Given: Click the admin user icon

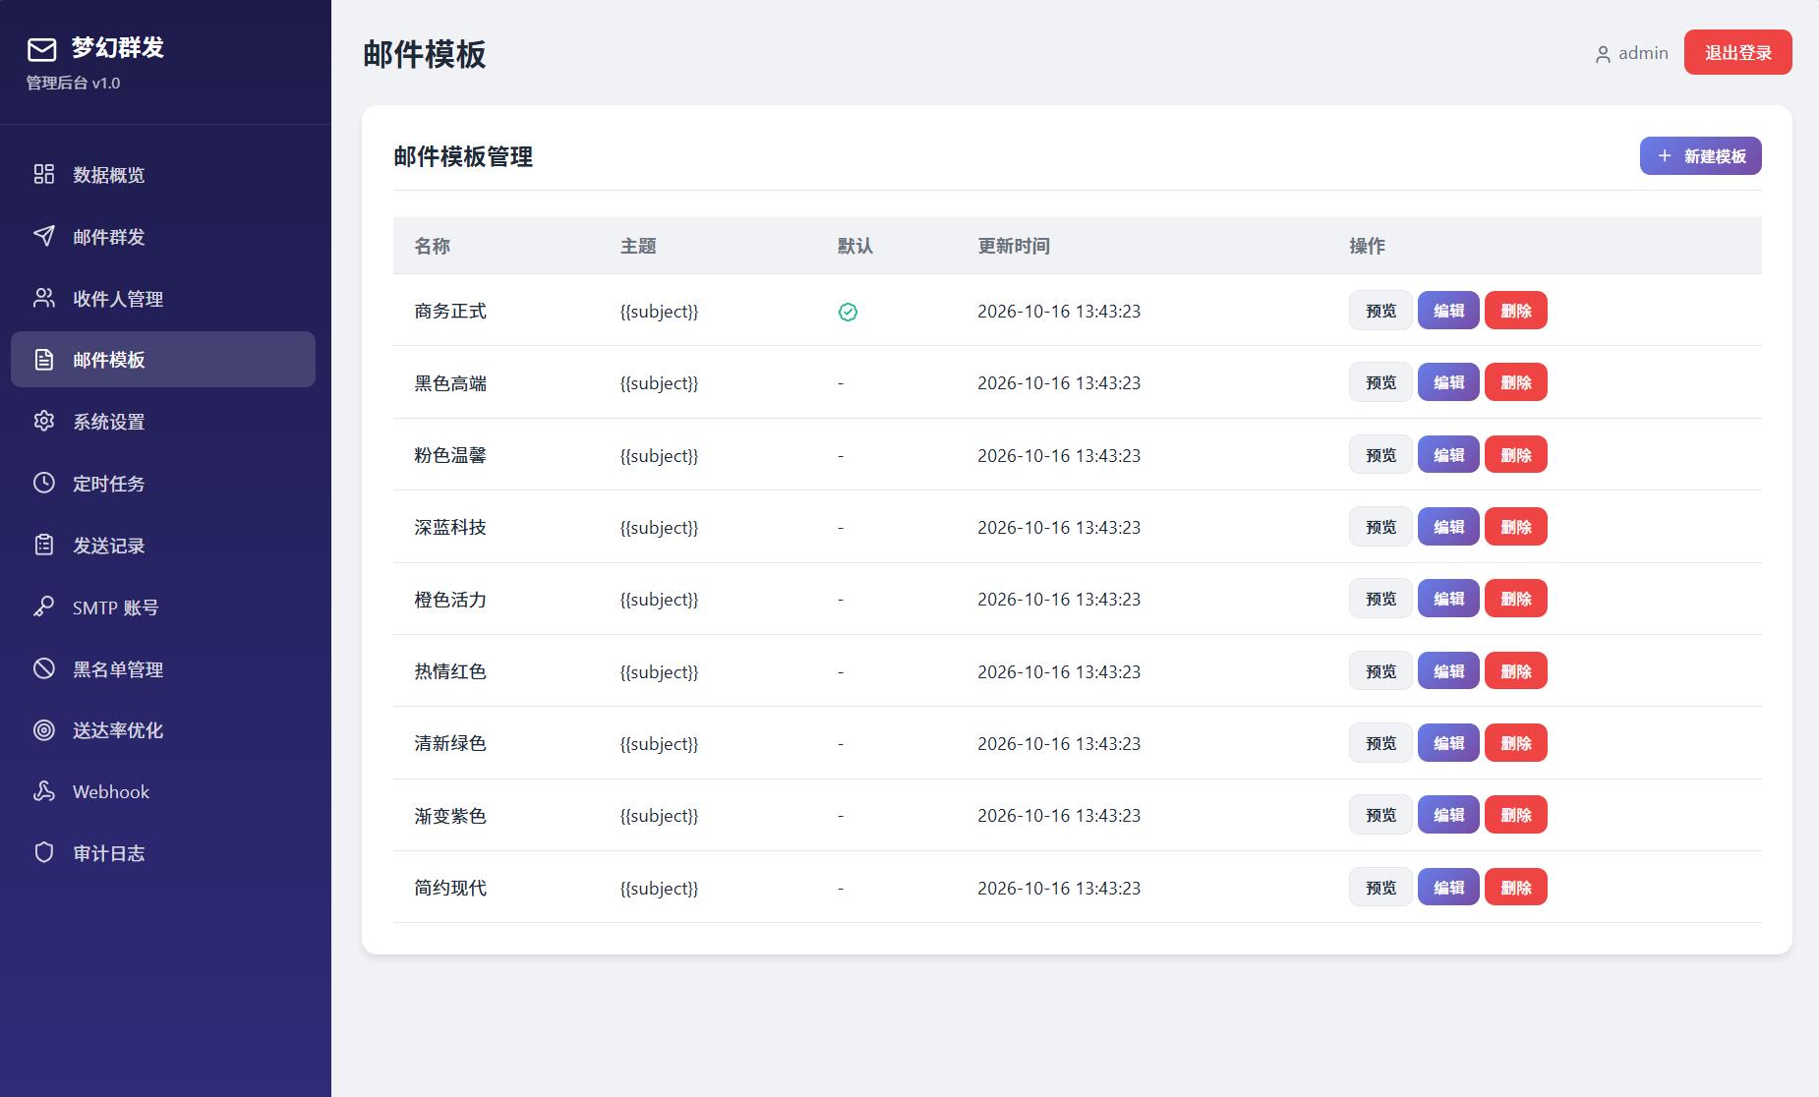Looking at the screenshot, I should point(1603,54).
